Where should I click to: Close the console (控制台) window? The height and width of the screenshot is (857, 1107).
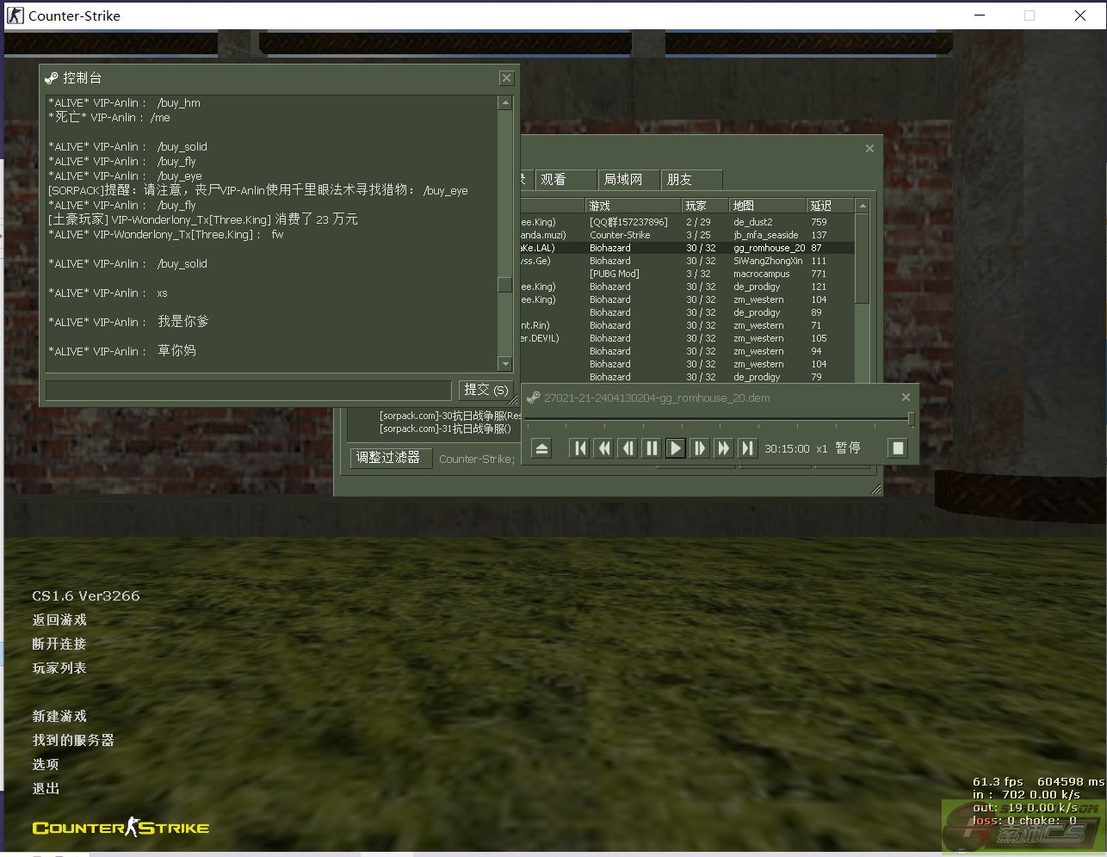pos(506,78)
